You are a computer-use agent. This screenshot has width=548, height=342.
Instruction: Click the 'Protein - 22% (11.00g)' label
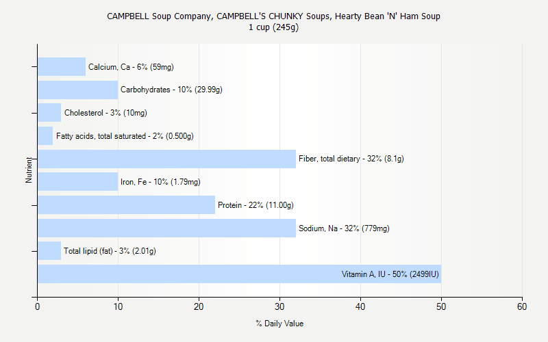click(x=256, y=205)
